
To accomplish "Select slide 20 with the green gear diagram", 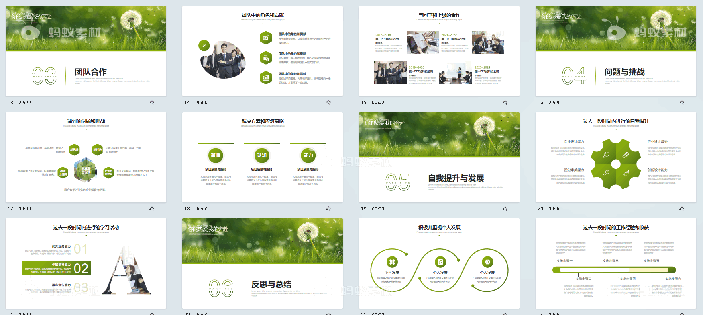I will coord(616,157).
